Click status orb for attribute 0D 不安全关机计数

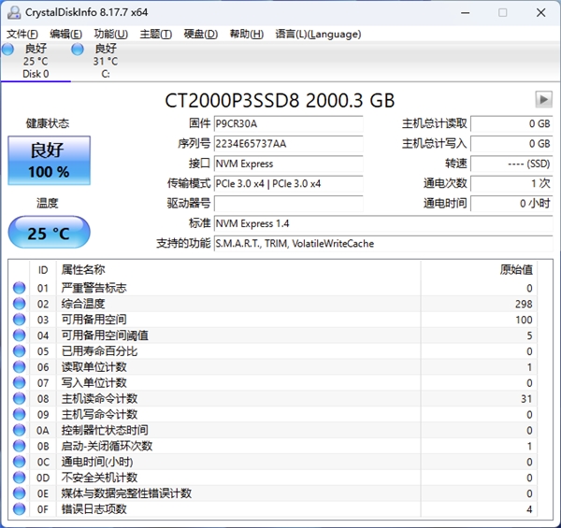[20, 478]
